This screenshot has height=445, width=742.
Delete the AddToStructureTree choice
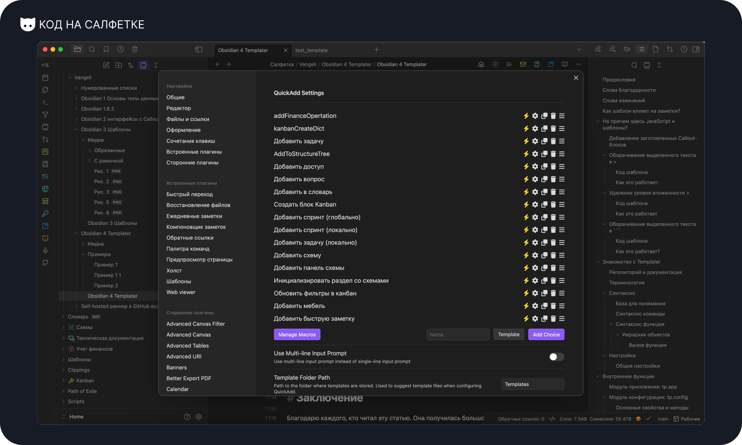click(553, 154)
